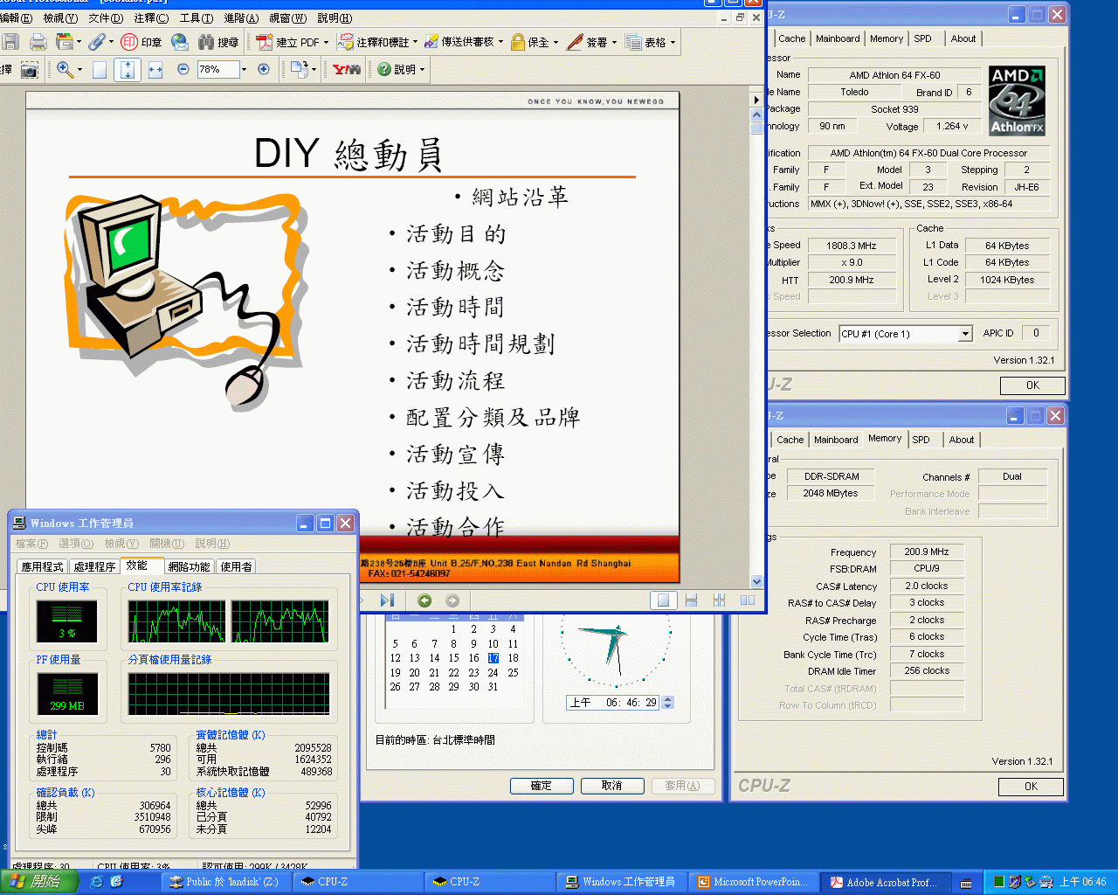This screenshot has width=1118, height=895.
Task: Click the Save icon in Acrobat toolbar
Action: tap(10, 41)
